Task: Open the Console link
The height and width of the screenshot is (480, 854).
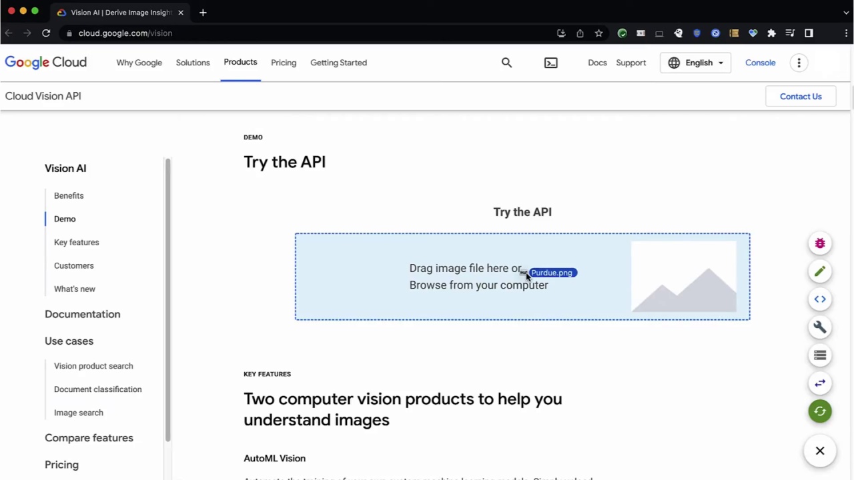Action: coord(760,62)
